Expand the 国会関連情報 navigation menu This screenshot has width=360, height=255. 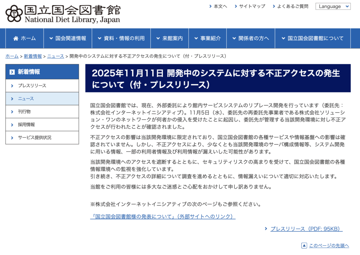[67, 38]
